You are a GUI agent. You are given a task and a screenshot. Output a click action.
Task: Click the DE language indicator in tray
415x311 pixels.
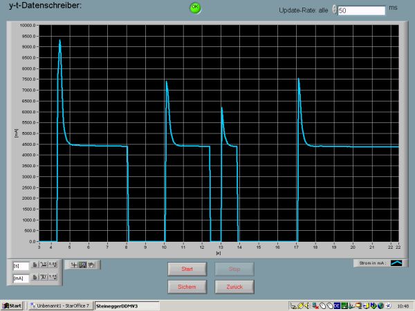[x=337, y=306]
